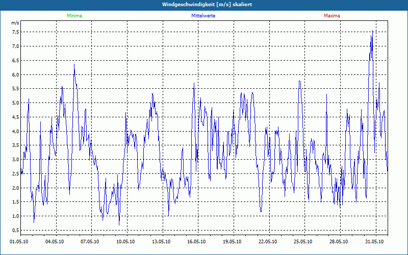
Task: Click the 6,5 y-axis value
Action: 16,60
